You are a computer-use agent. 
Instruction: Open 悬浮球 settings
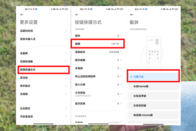(43, 78)
